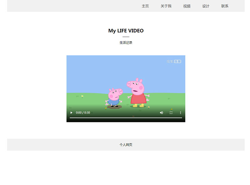This screenshot has height=185, width=250.
Task: Seek using the video progress bar
Action: pos(126,118)
